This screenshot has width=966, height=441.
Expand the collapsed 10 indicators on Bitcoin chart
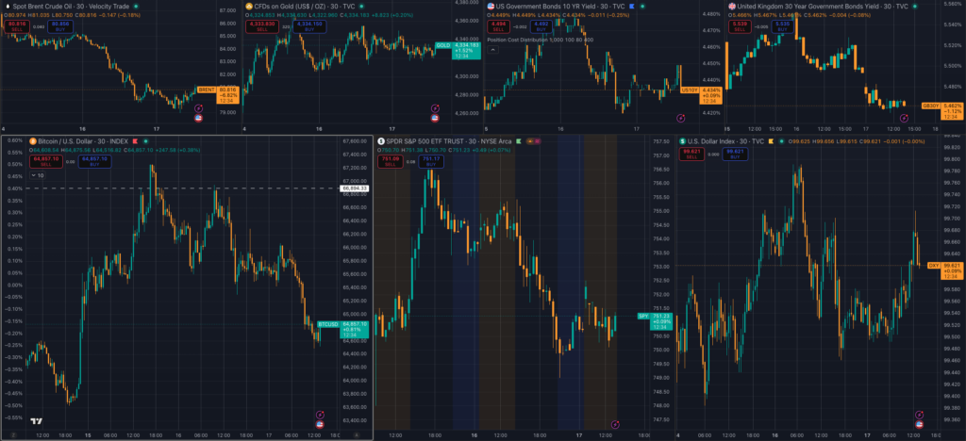[x=37, y=175]
